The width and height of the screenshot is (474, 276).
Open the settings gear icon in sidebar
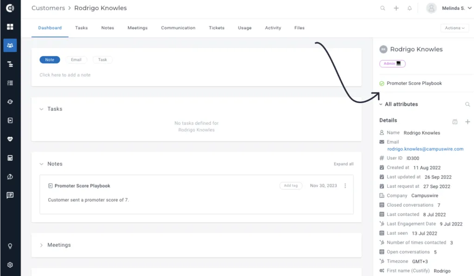point(10,265)
